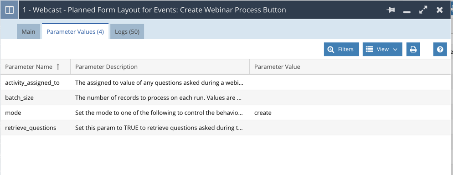Select the activity_assigned_to row
453x175 pixels.
click(x=226, y=82)
